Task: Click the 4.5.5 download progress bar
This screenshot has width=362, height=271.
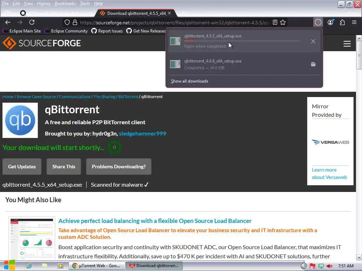Action: [x=242, y=41]
